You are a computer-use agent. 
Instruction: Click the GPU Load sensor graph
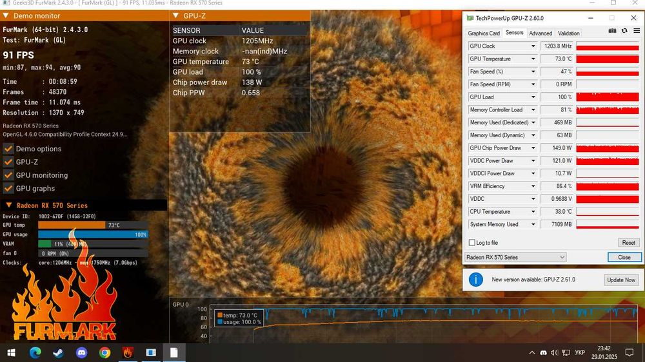click(608, 97)
